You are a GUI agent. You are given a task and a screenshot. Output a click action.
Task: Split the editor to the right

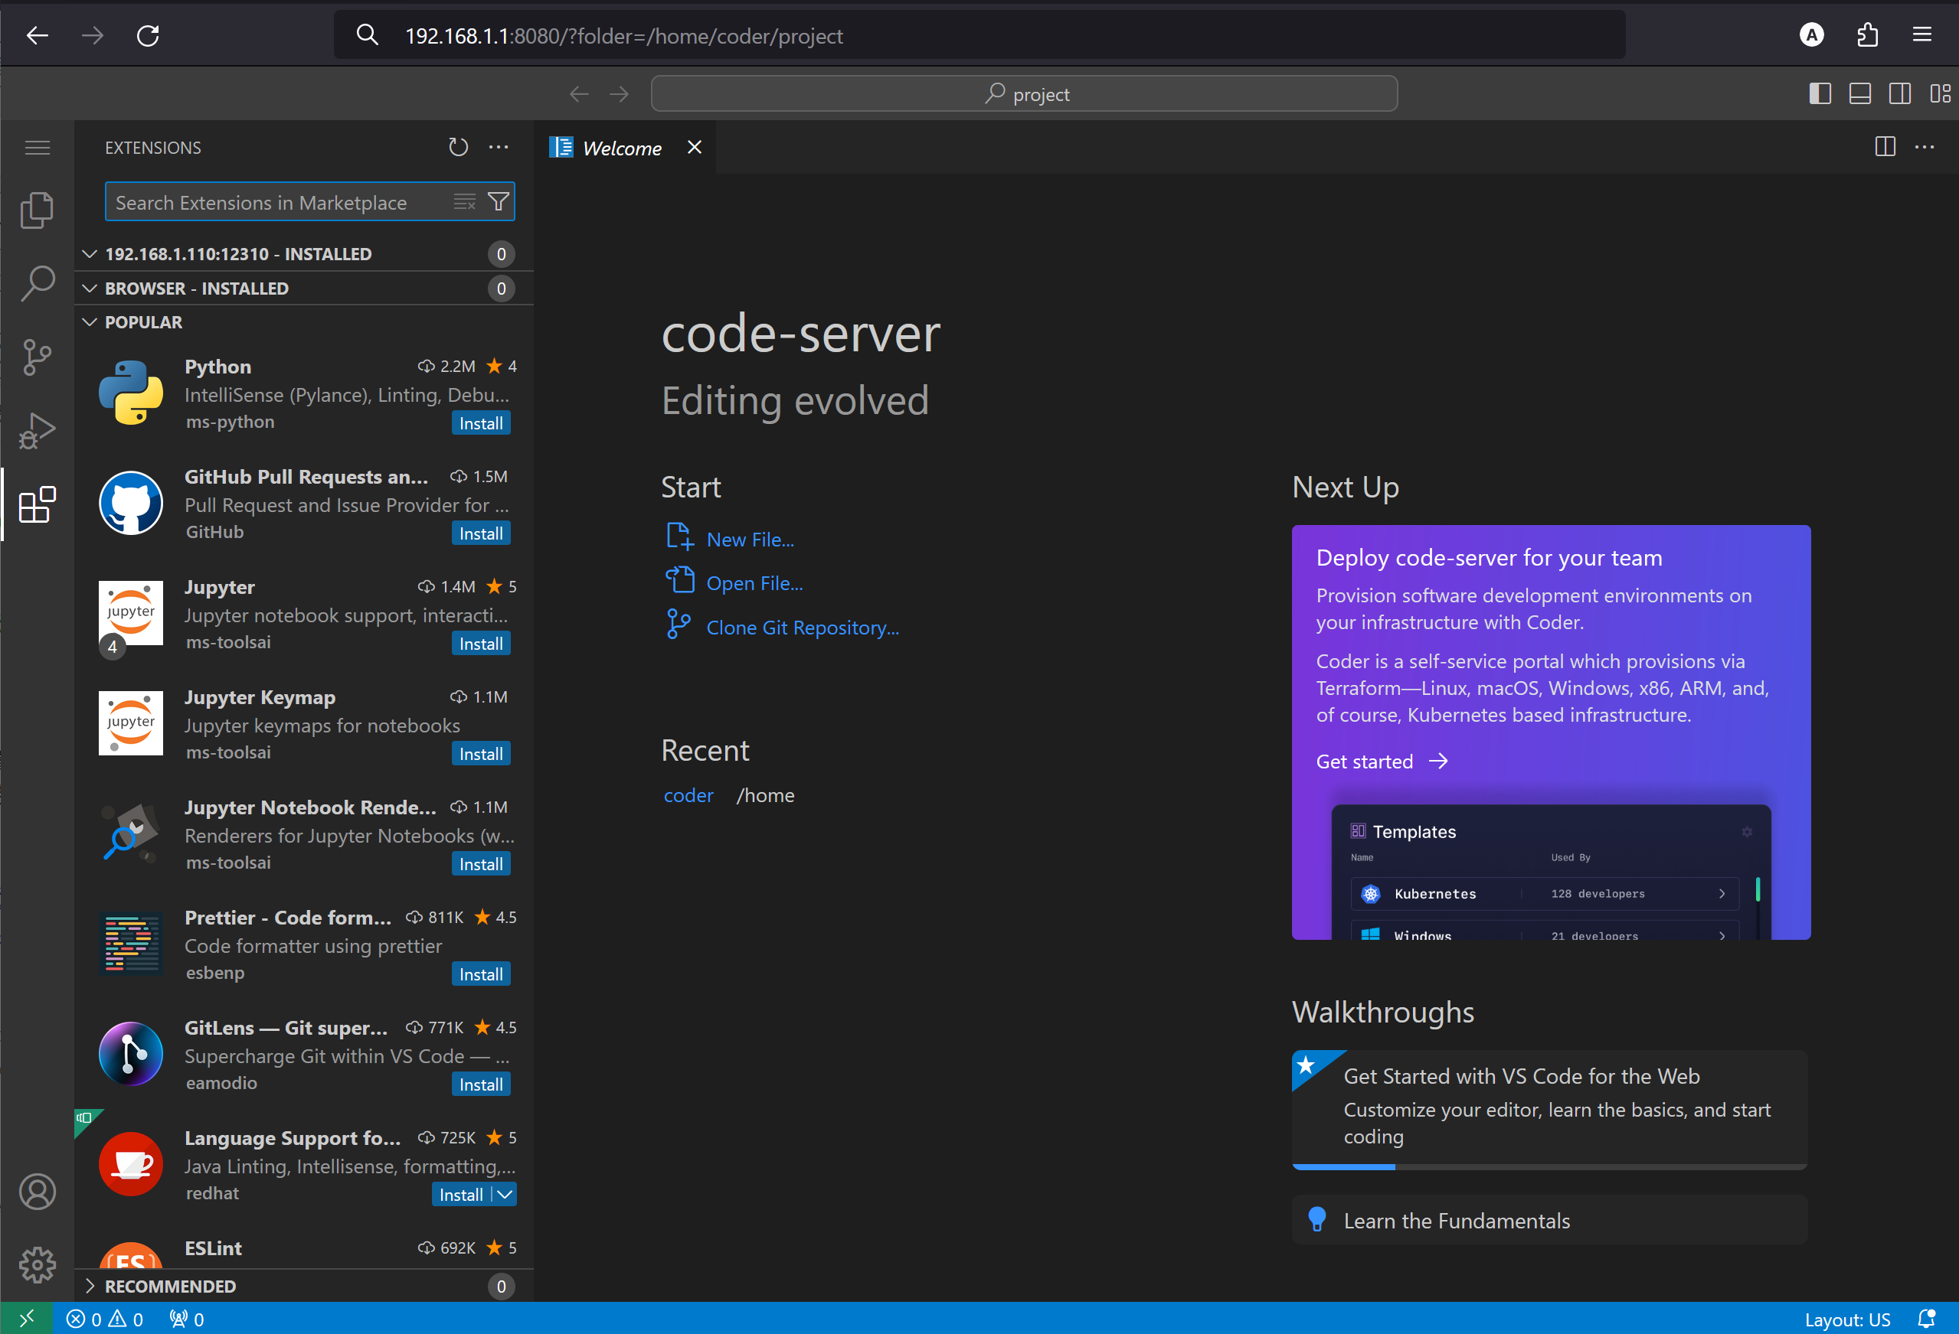1885,148
